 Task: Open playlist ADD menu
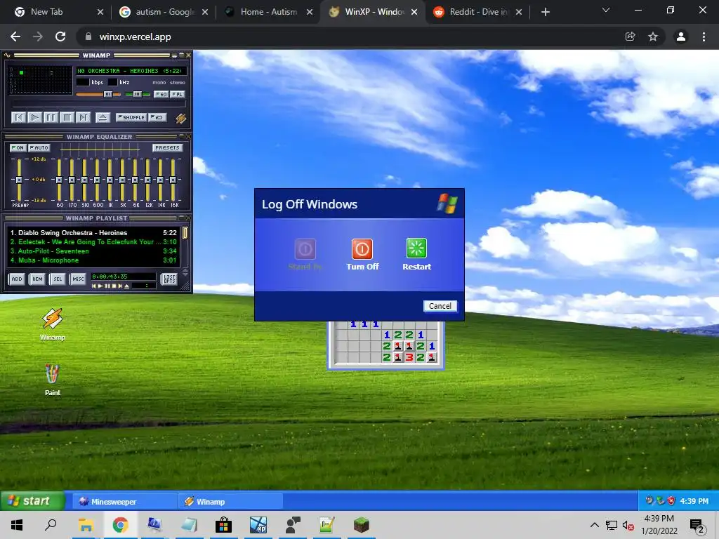pos(17,279)
